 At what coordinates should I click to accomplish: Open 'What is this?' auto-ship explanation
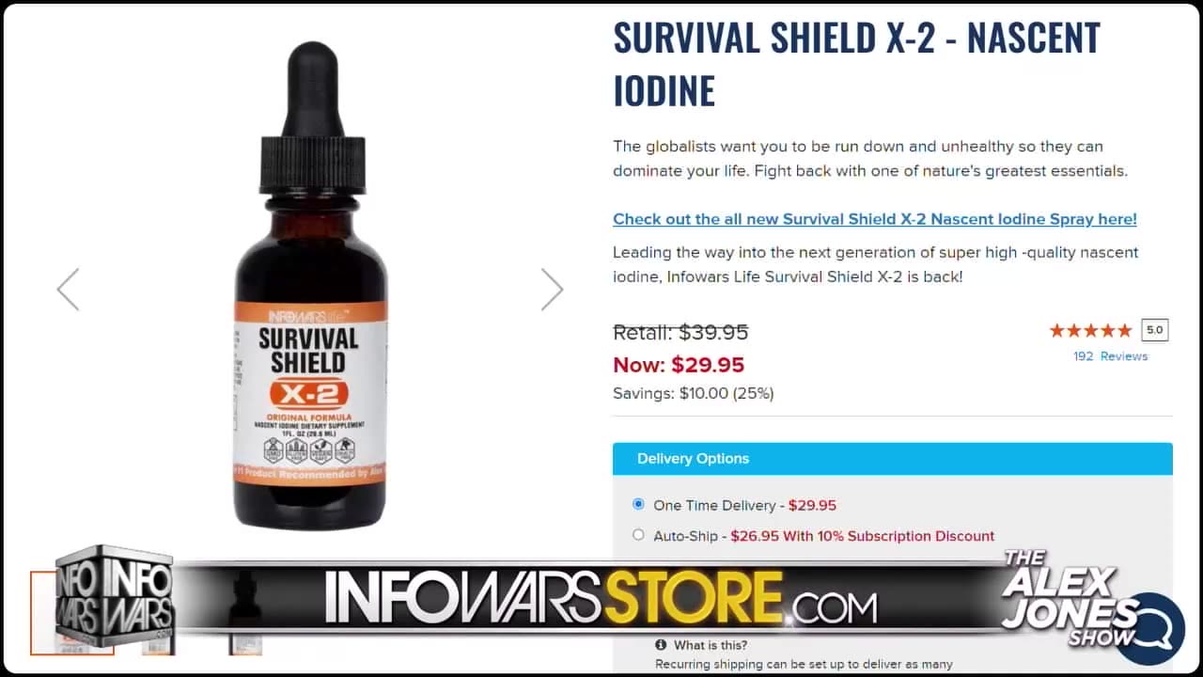tap(711, 645)
